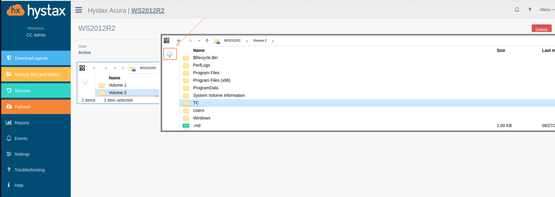The height and width of the screenshot is (197, 555).
Task: Select Recover in the sidebar
Action: point(36,91)
